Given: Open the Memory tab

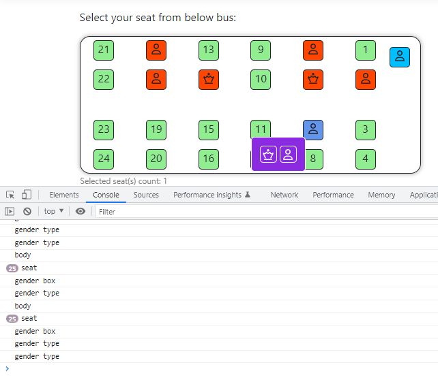Looking at the screenshot, I should coord(381,195).
